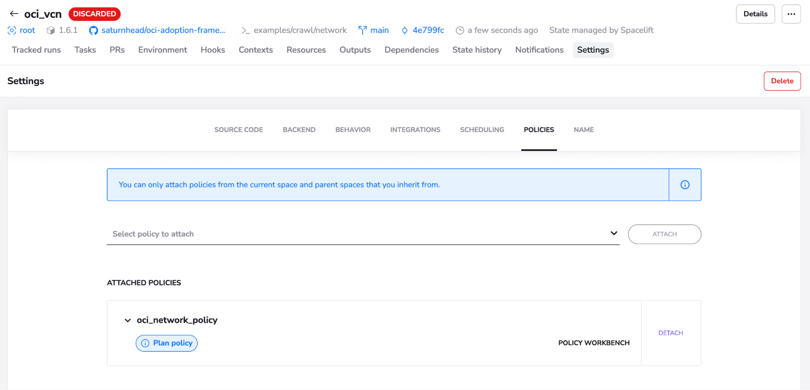810x390 pixels.
Task: Open the PRs tab
Action: coord(117,50)
